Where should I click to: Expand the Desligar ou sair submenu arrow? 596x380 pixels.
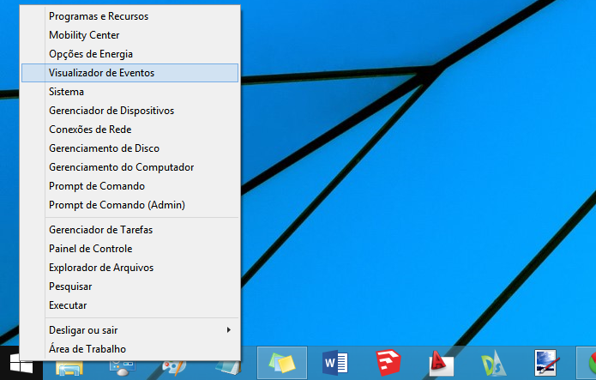point(229,329)
